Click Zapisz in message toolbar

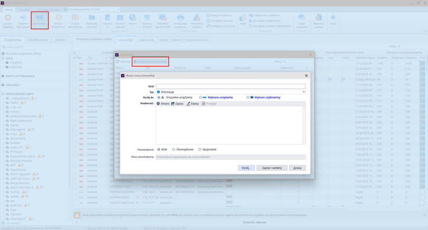(178, 104)
